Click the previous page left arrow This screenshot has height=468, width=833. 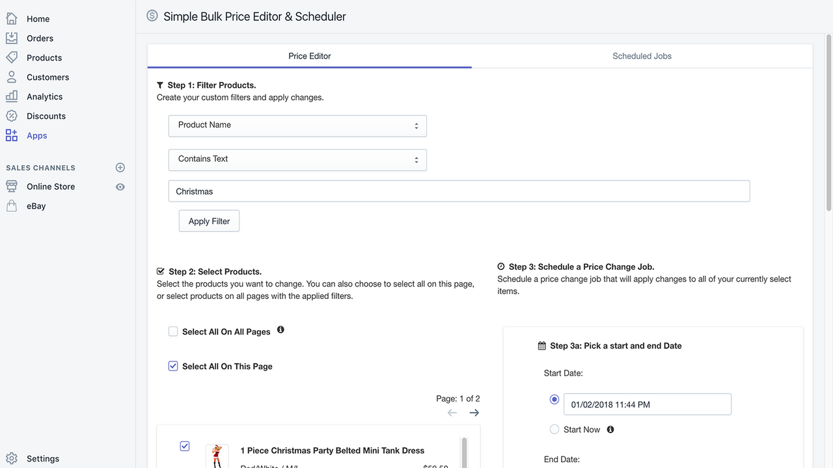tap(452, 413)
